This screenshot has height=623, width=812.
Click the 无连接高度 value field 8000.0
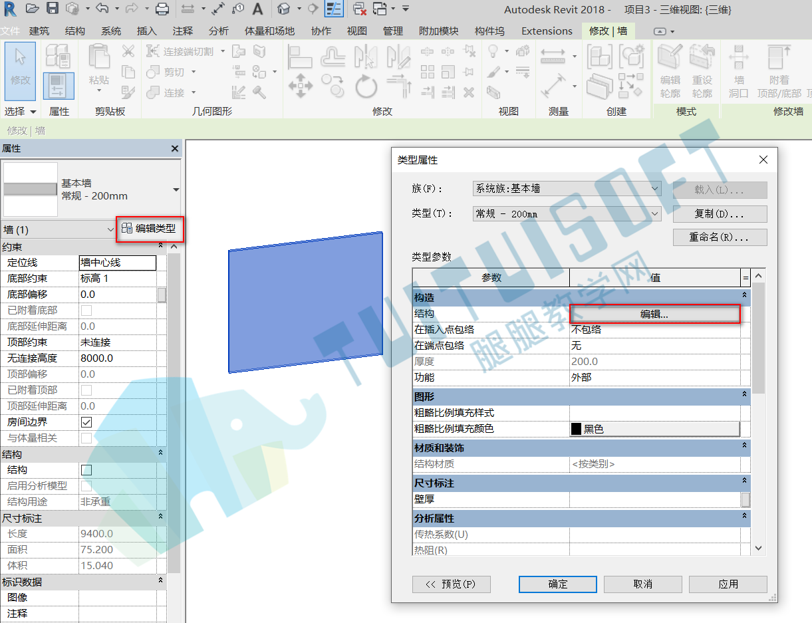pos(118,358)
